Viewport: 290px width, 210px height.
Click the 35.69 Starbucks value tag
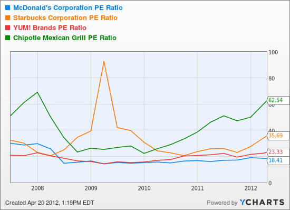[x=278, y=136]
